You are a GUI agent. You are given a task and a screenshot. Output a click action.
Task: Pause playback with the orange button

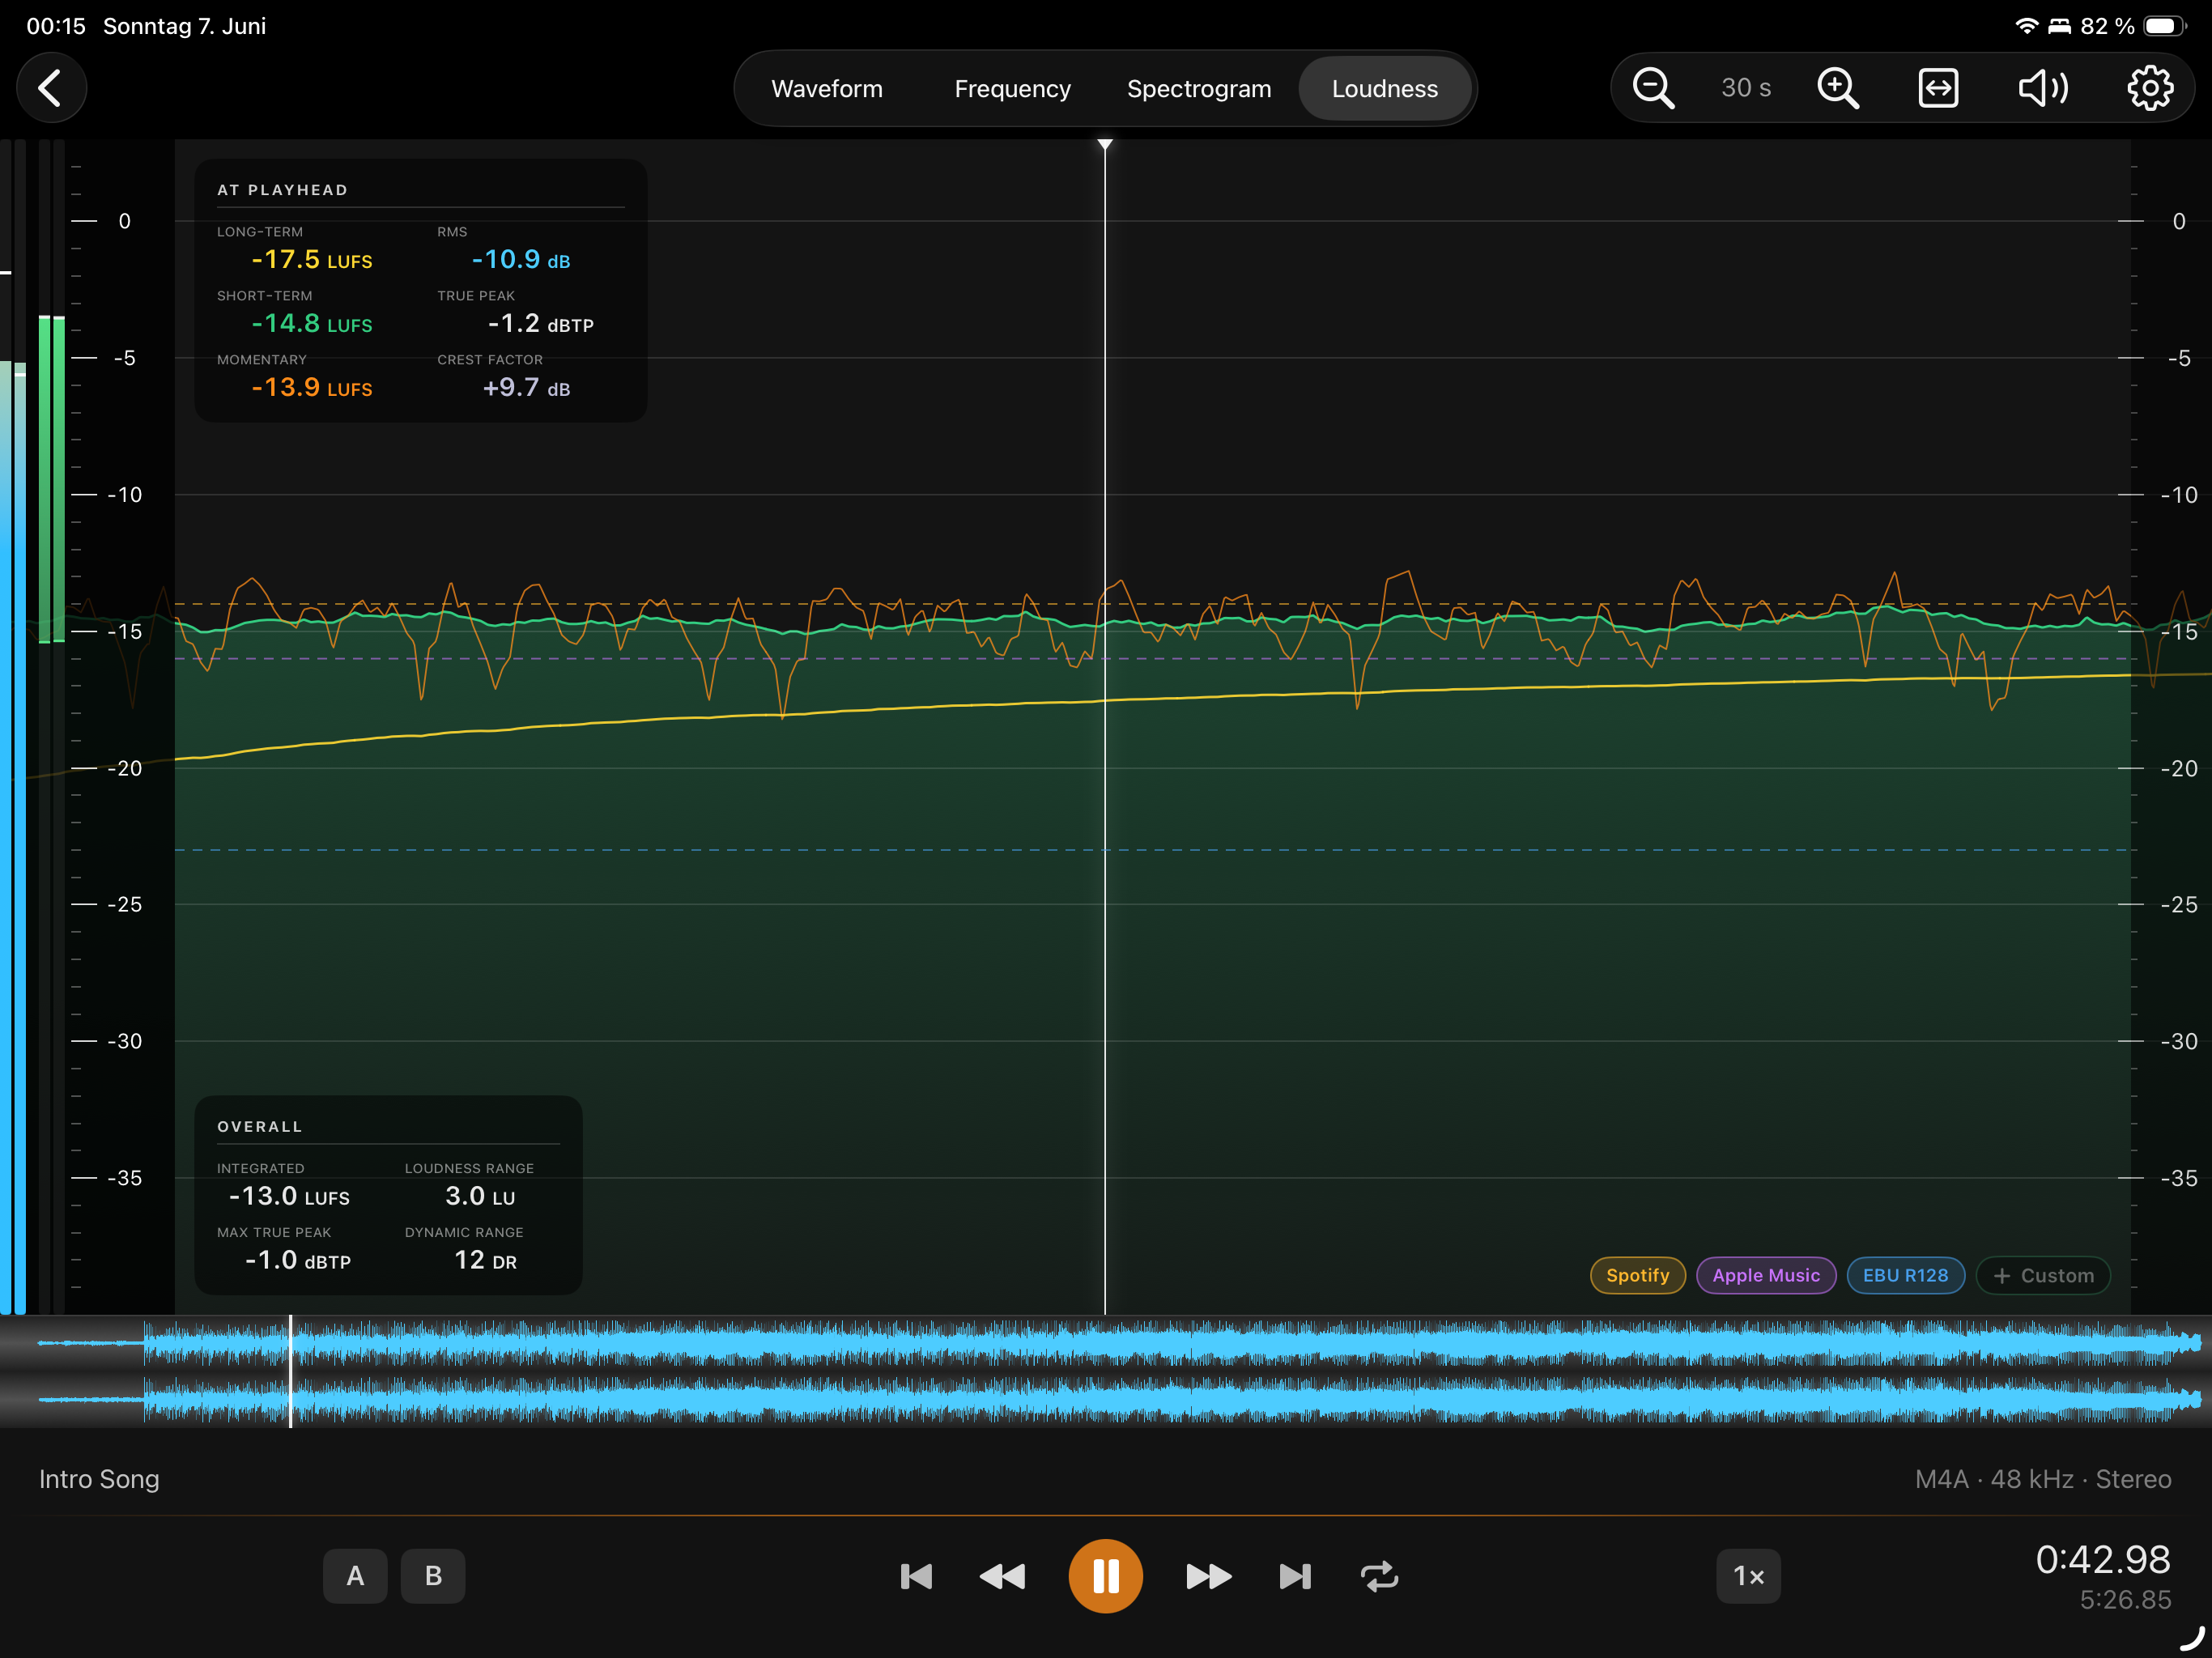(1105, 1576)
